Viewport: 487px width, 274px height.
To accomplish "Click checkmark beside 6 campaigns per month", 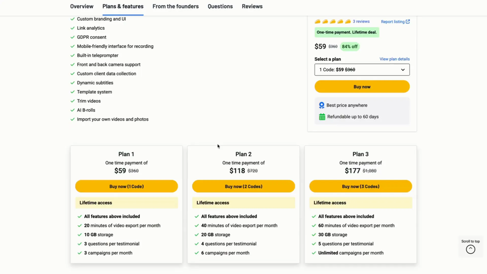I will (197, 253).
